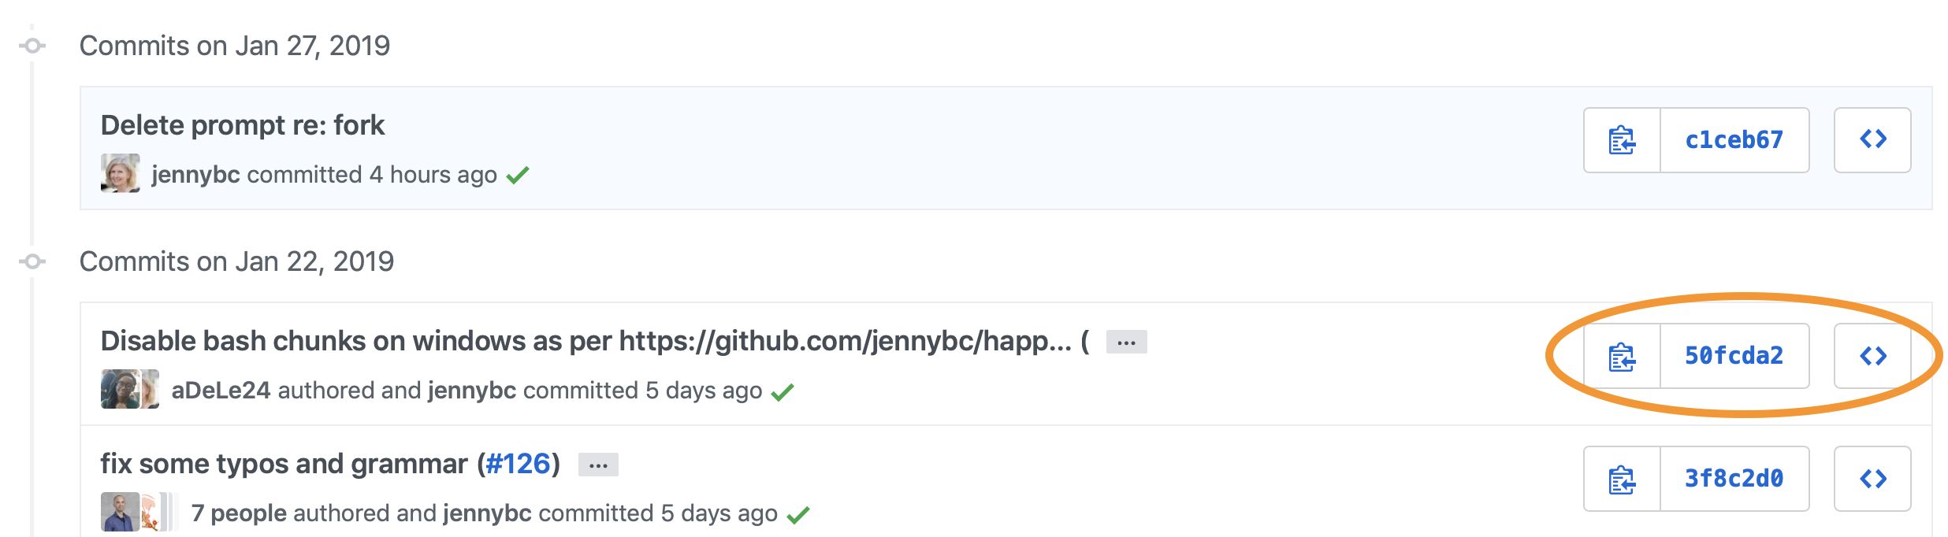This screenshot has width=1948, height=537.
Task: View check status for Disable bash chunks commit
Action: click(783, 391)
